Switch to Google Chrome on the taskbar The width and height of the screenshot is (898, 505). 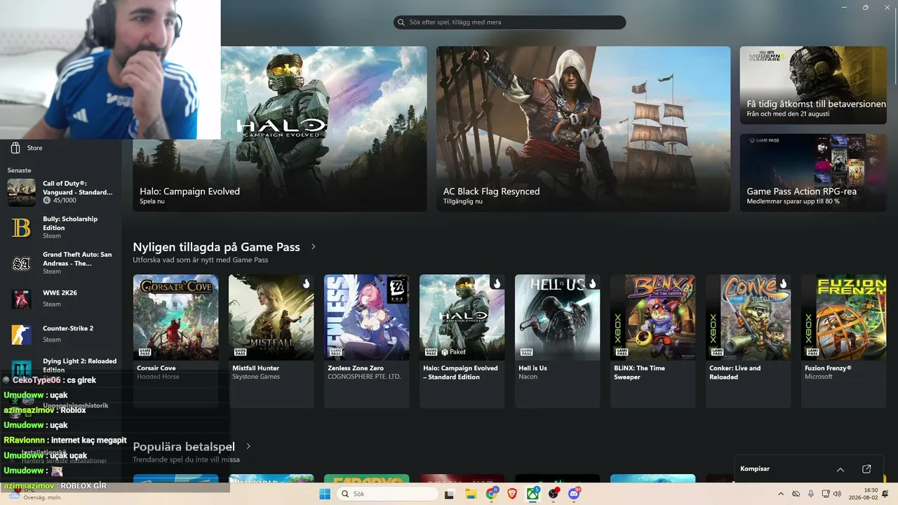pos(492,494)
